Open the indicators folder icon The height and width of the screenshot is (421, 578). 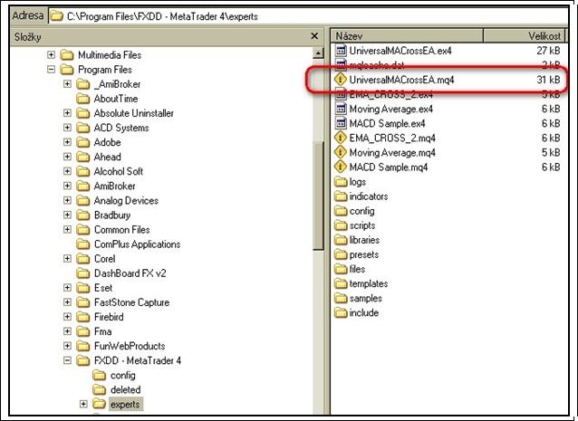pos(341,196)
